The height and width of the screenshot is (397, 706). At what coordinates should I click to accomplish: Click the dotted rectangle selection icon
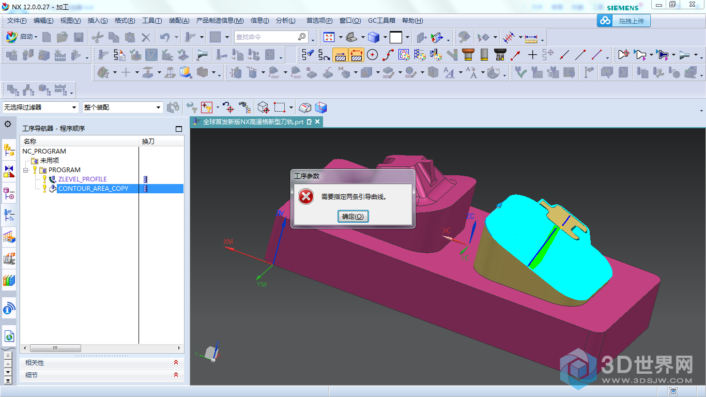pos(280,107)
